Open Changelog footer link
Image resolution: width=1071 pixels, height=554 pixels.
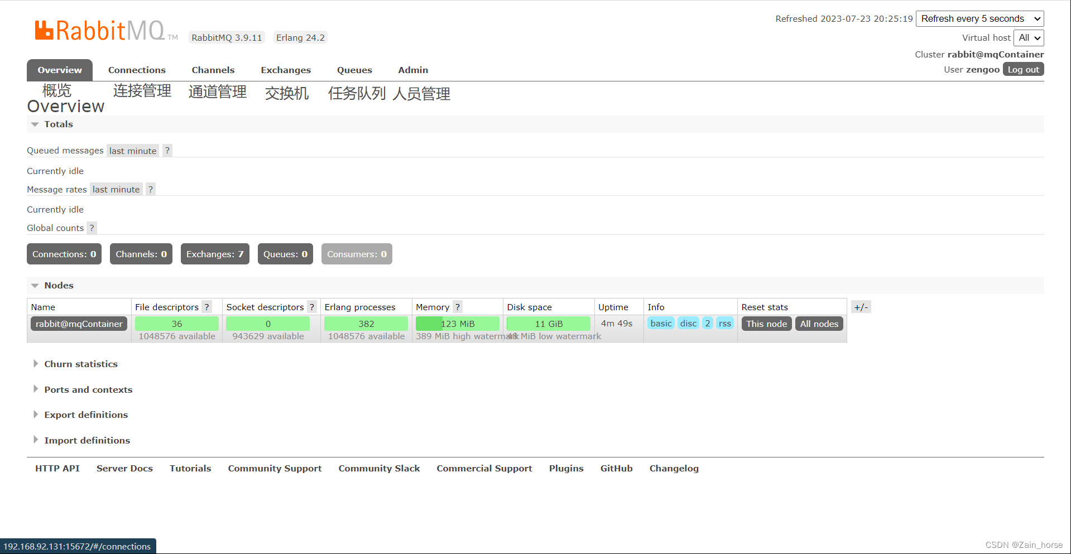674,468
